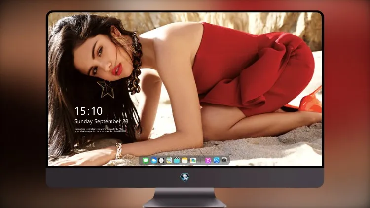
Task: Click the monitor stand base
Action: pyautogui.click(x=185, y=203)
